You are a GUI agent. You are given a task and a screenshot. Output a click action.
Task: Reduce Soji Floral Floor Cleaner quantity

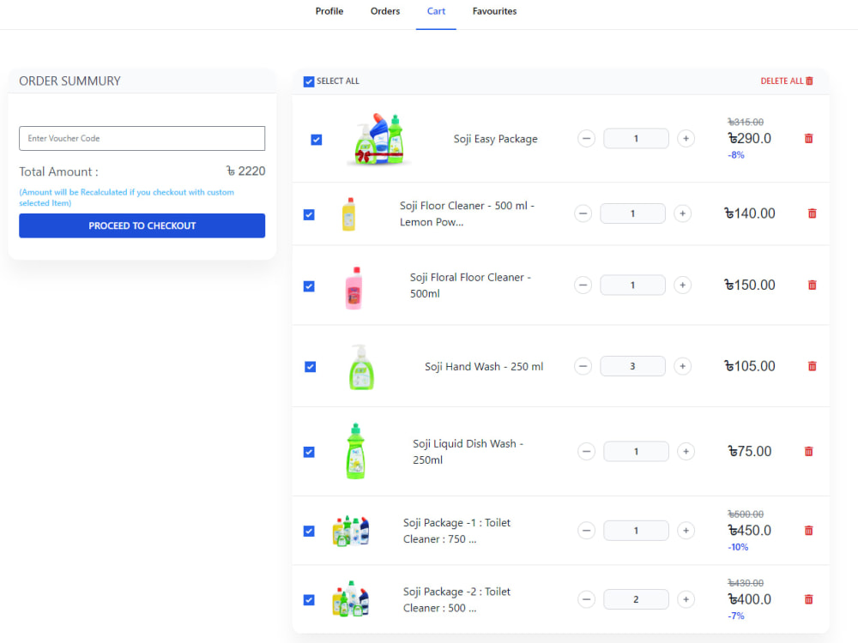pos(583,285)
